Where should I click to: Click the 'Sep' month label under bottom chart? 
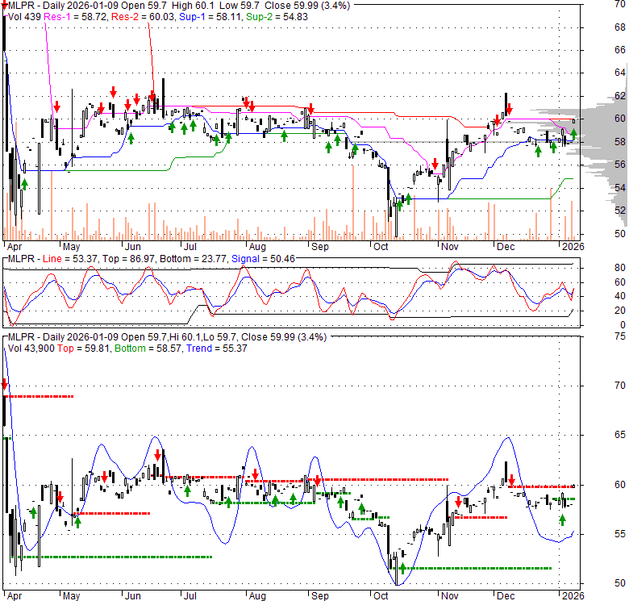(320, 596)
